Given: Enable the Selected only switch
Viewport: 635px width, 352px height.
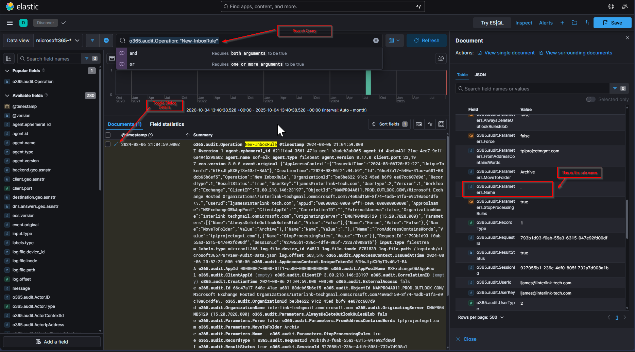Looking at the screenshot, I should (x=590, y=99).
